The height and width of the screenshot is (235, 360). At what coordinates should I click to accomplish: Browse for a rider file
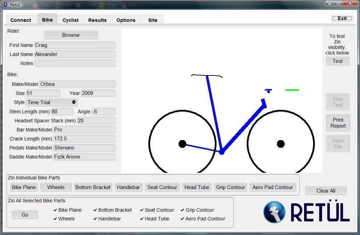coord(71,35)
